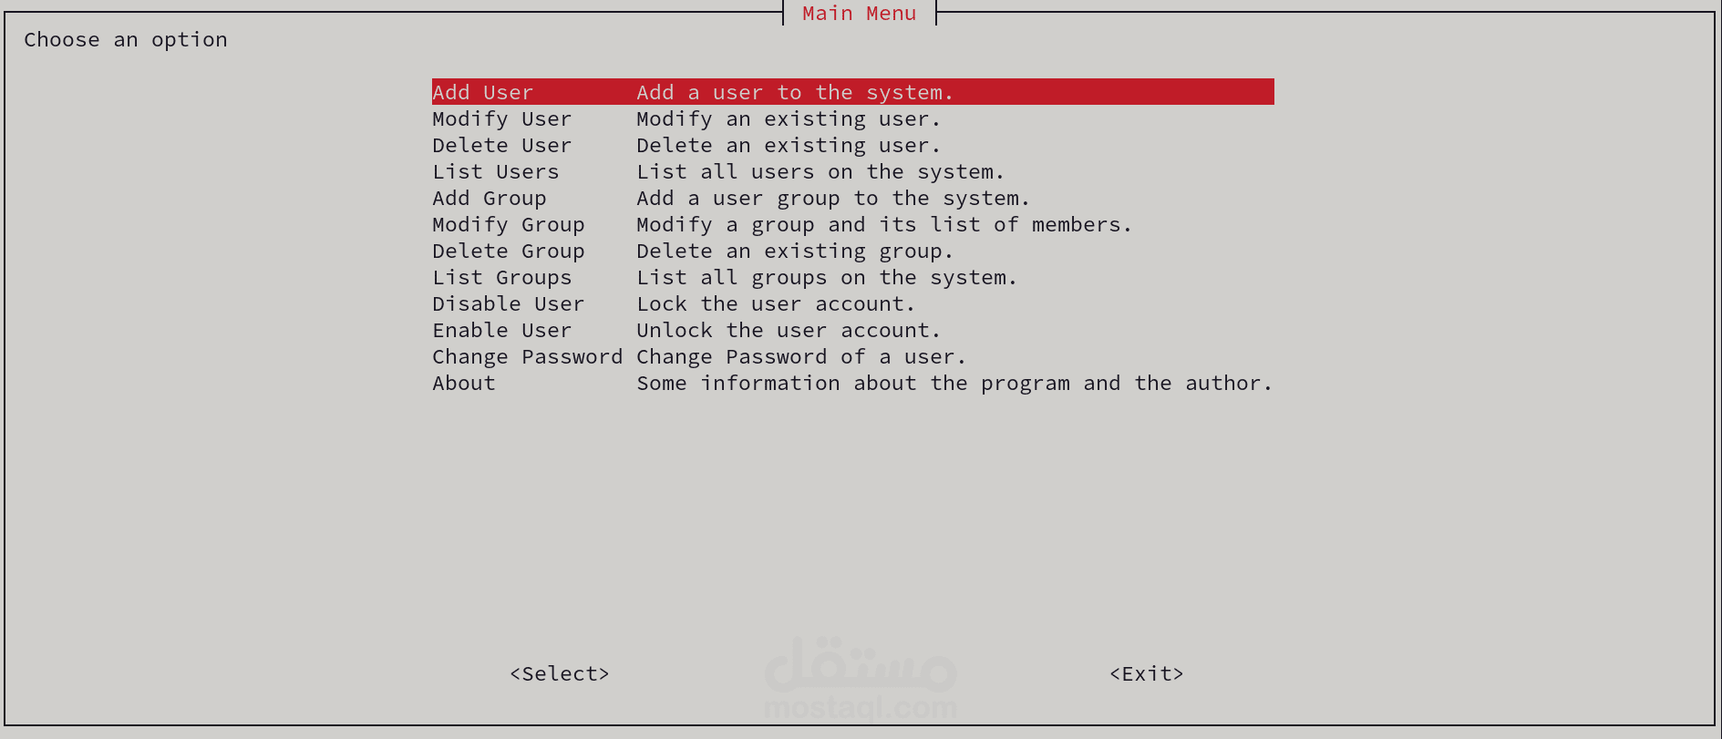
Task: Select Enable User to unlock an account
Action: click(502, 330)
